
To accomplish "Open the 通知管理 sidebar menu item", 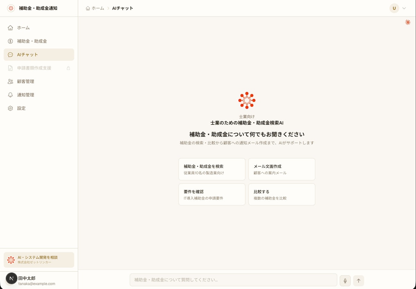I will (x=39, y=95).
